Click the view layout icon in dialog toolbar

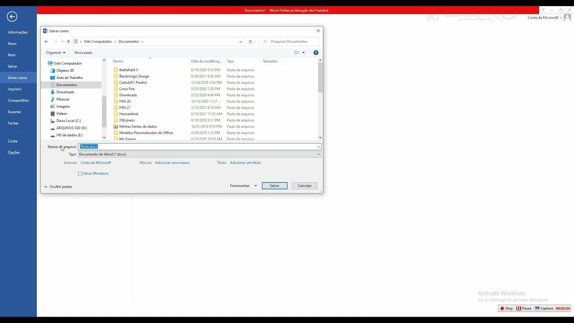pos(297,52)
